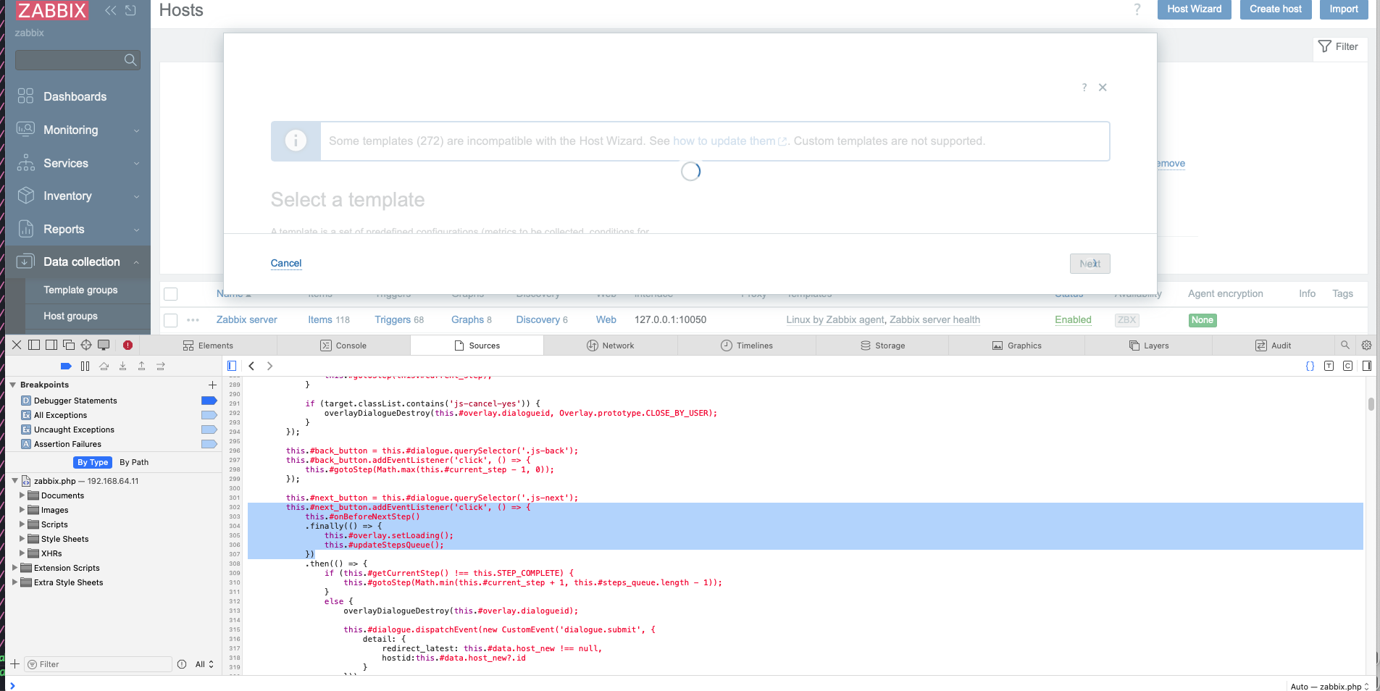Image resolution: width=1380 pixels, height=691 pixels.
Task: Toggle all breakpoints enabled
Action: point(66,367)
